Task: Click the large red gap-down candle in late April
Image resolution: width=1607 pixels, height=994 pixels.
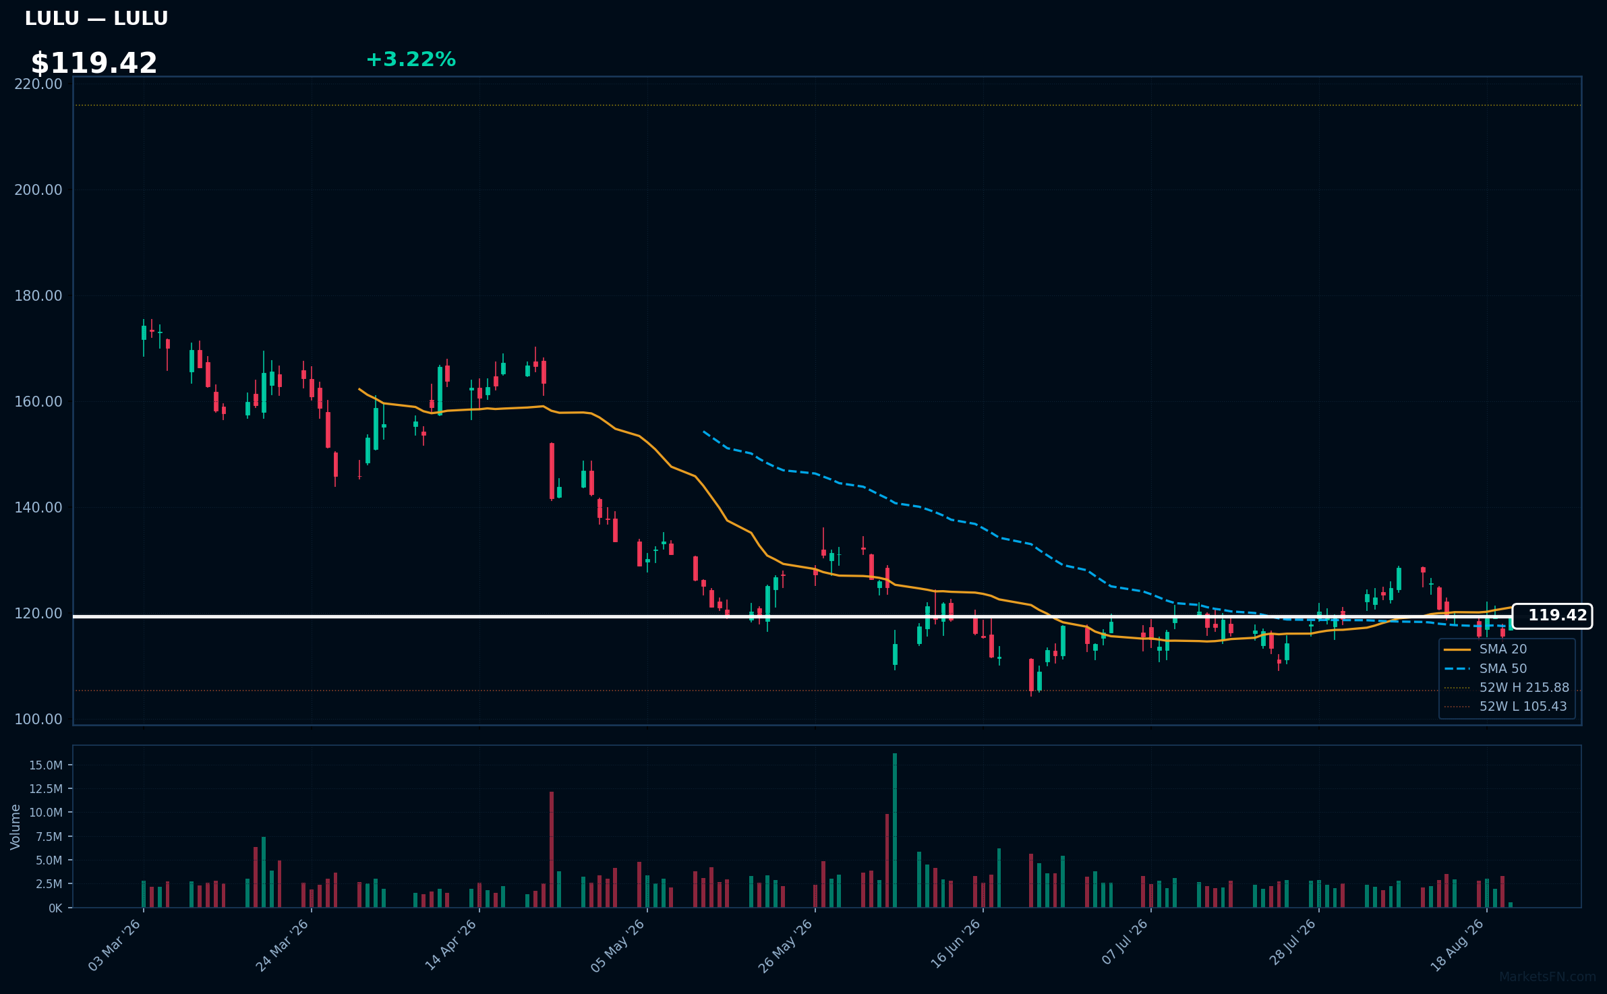Action: 552,471
